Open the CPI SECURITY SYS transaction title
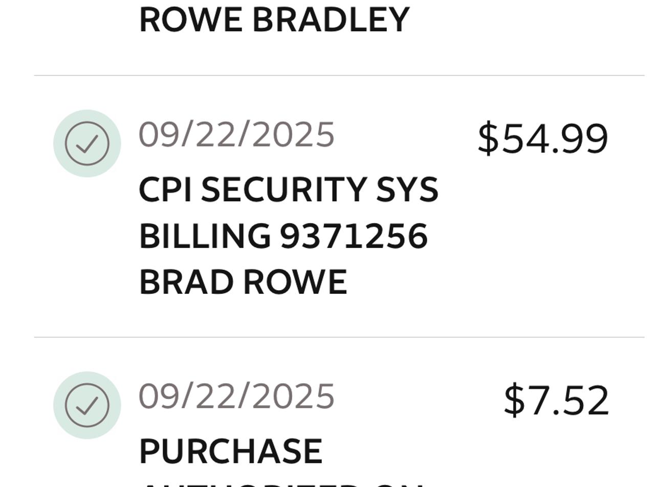The image size is (655, 487). [288, 190]
